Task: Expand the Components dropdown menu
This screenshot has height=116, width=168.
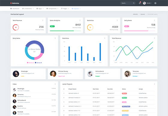Action: 52,9
